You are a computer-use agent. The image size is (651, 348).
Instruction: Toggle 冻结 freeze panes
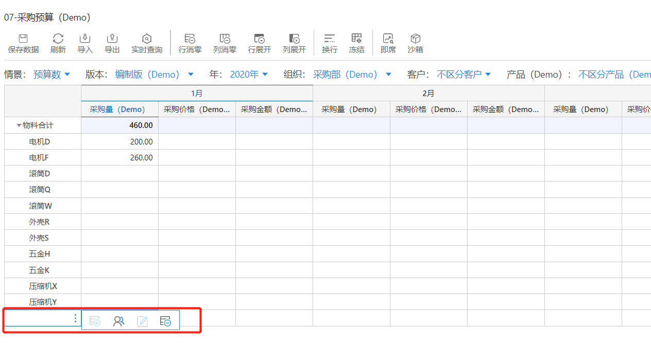pyautogui.click(x=356, y=39)
